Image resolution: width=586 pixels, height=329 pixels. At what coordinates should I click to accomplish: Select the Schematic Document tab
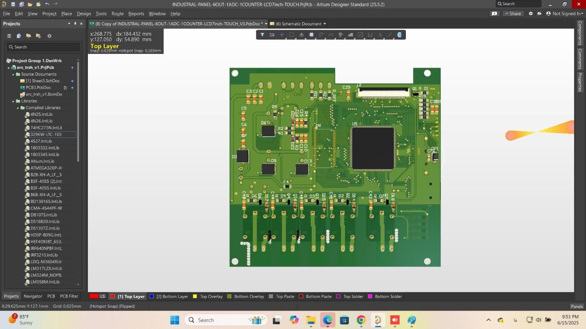[298, 24]
